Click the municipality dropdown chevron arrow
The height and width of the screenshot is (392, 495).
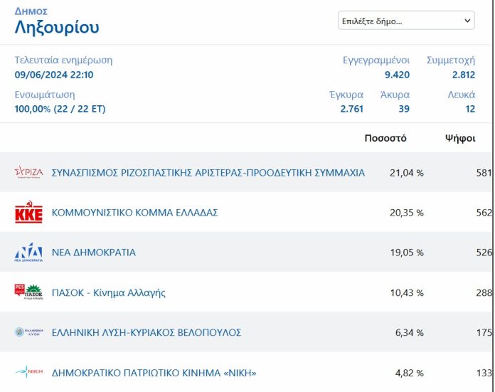click(x=467, y=21)
